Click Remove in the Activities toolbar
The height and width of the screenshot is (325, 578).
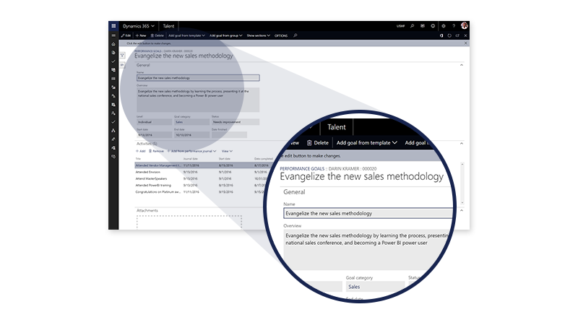click(x=156, y=151)
